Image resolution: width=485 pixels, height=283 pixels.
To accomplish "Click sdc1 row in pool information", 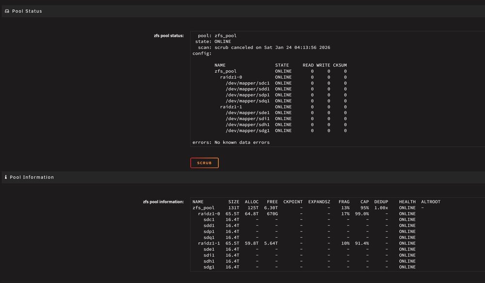I will click(309, 220).
